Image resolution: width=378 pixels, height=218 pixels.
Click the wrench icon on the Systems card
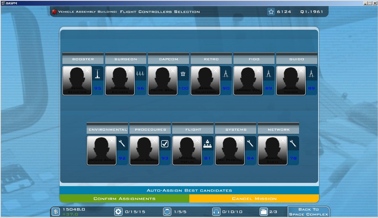pos(250,144)
